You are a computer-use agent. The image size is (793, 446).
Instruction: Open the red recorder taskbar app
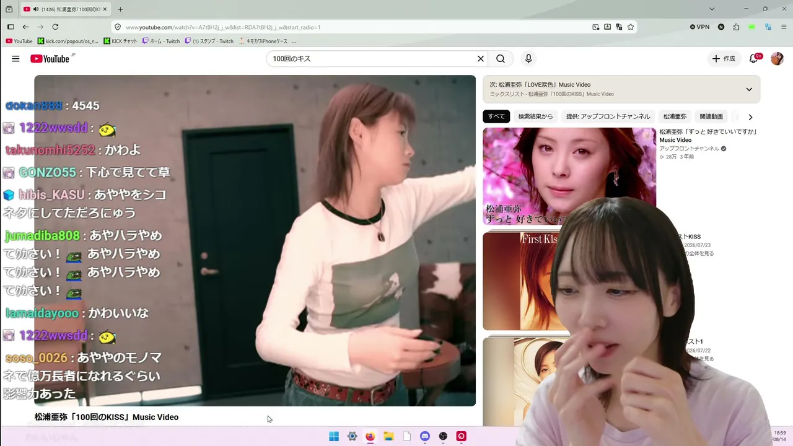coord(461,436)
